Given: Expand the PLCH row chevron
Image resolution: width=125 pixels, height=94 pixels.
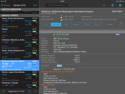Looking at the screenshot, I should [x=37, y=87].
